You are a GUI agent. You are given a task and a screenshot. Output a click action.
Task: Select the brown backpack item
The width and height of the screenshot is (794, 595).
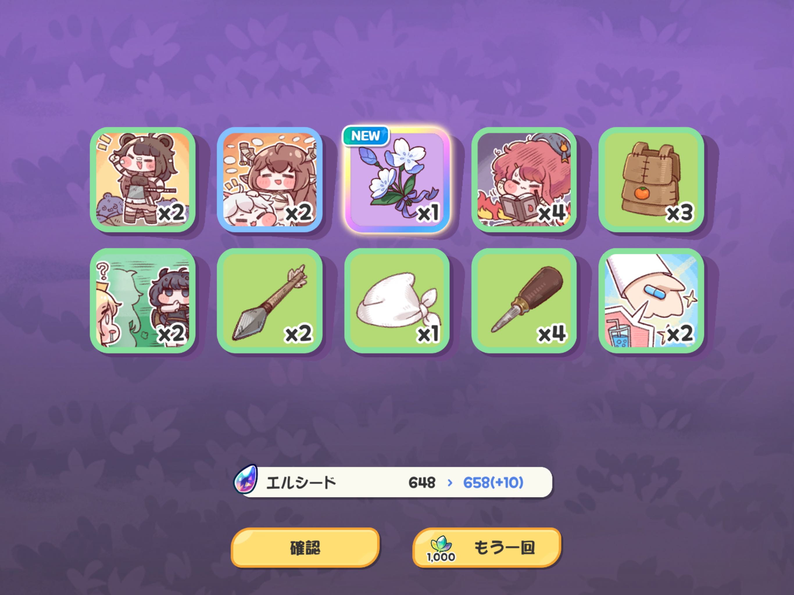point(651,180)
